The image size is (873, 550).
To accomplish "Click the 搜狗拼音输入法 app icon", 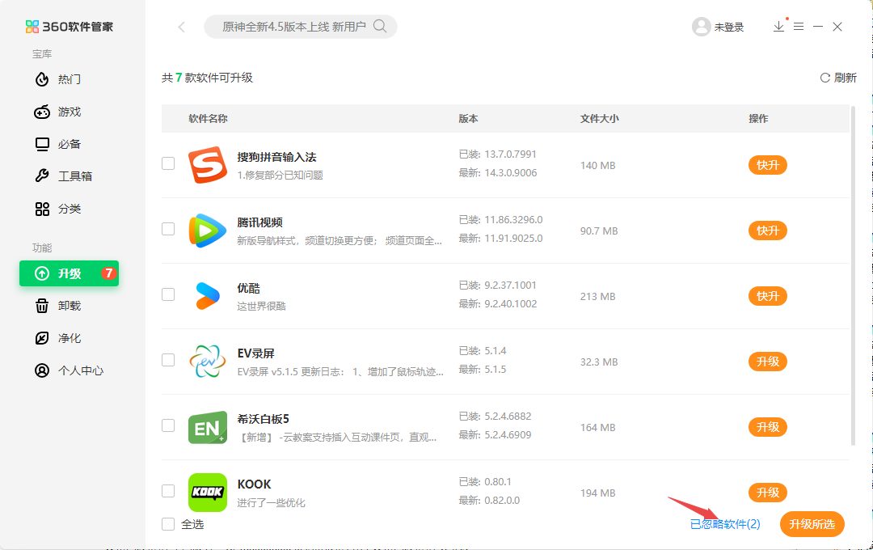I will pyautogui.click(x=208, y=165).
